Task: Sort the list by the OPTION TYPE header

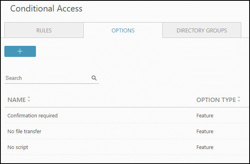Action: (216, 100)
